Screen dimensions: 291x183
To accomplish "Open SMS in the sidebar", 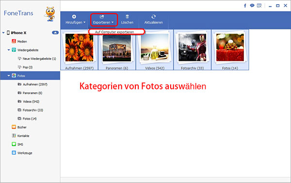I will (x=20, y=144).
